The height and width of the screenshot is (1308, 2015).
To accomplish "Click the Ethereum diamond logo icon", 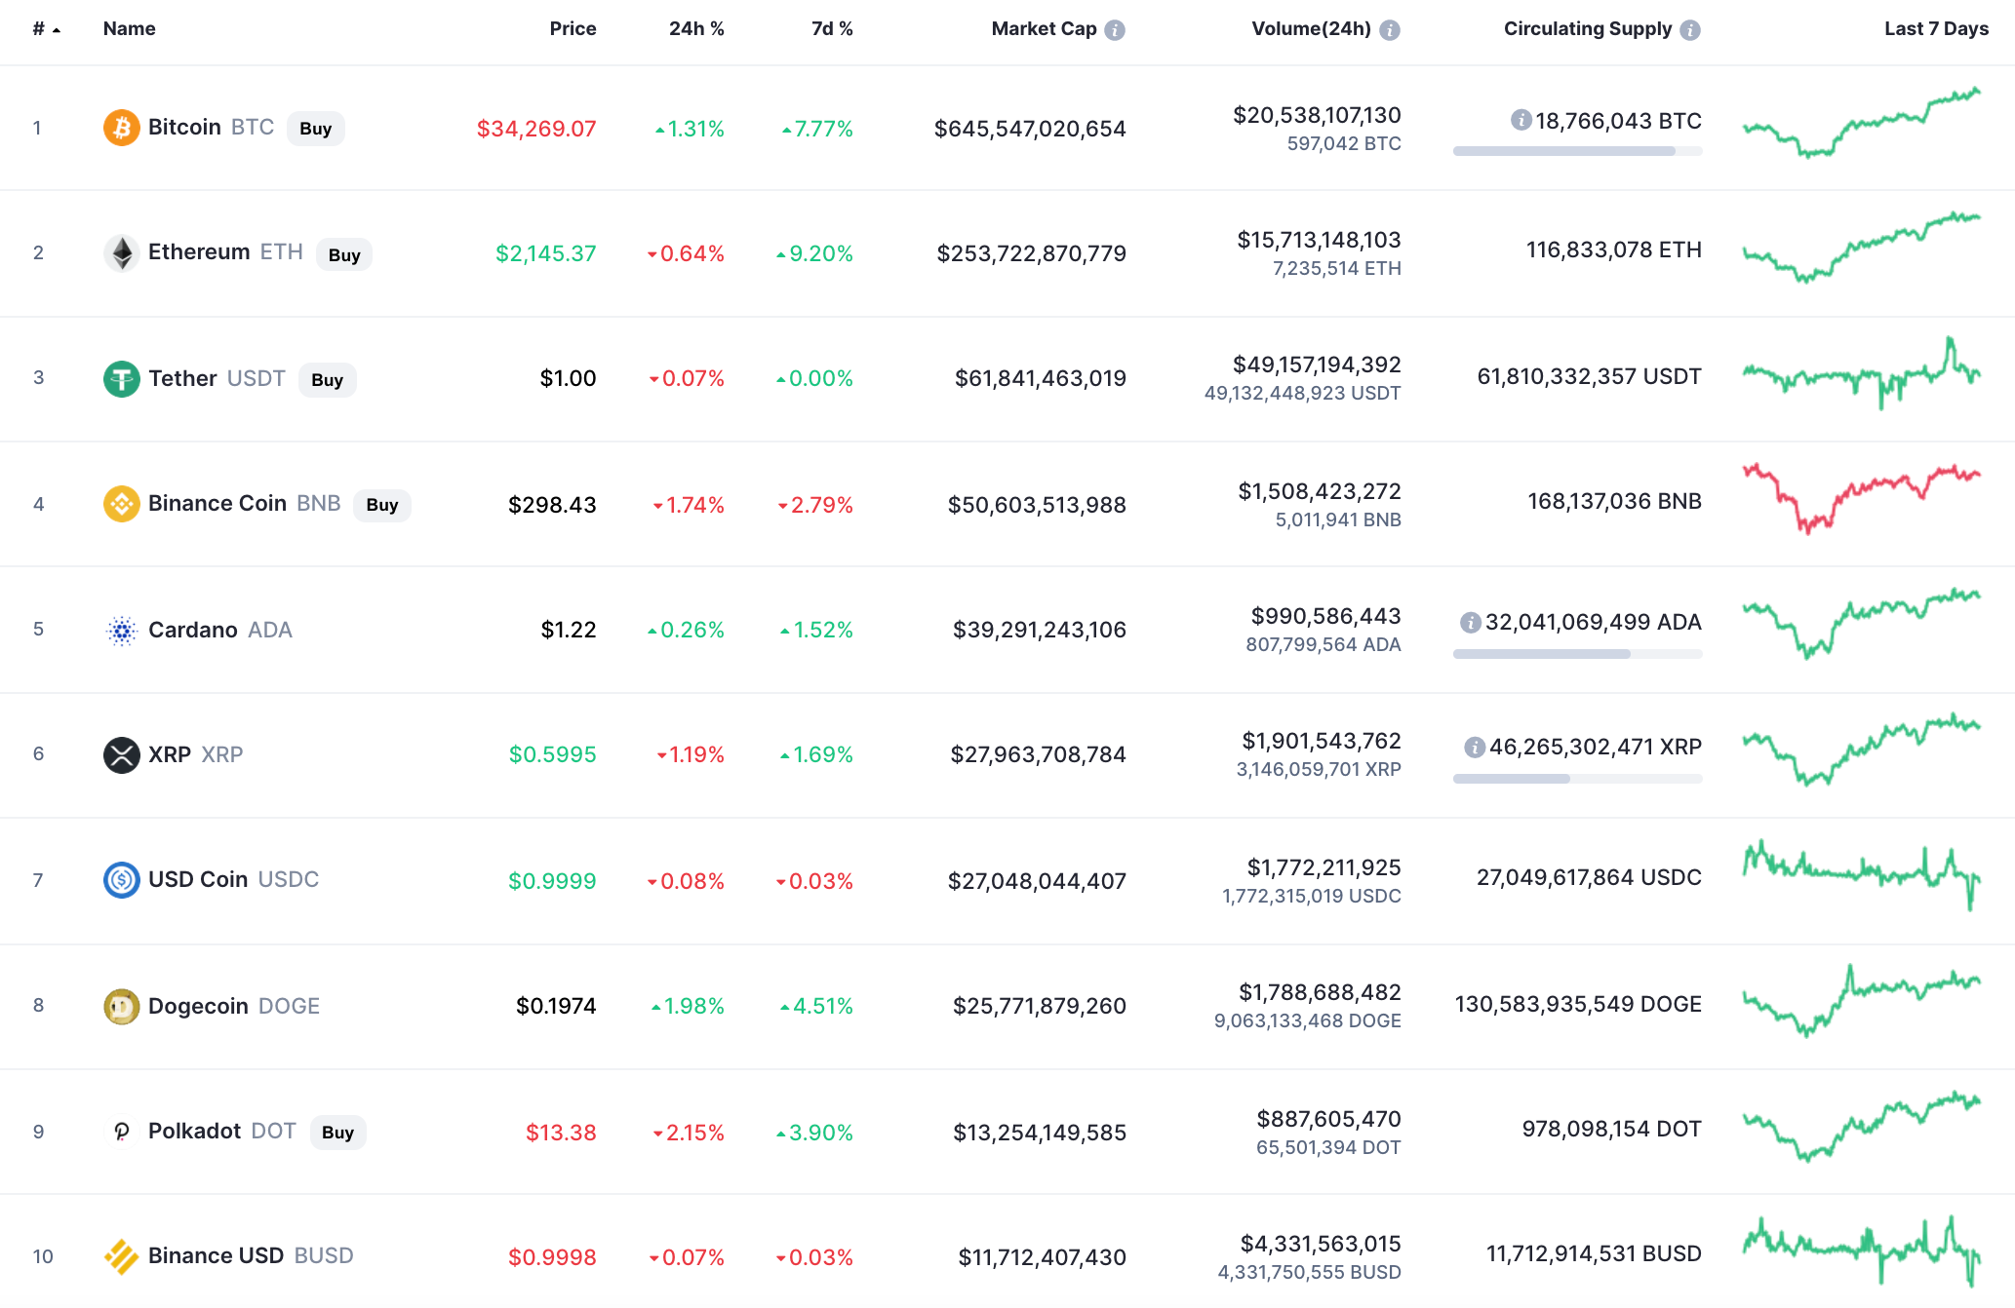I will tap(121, 252).
